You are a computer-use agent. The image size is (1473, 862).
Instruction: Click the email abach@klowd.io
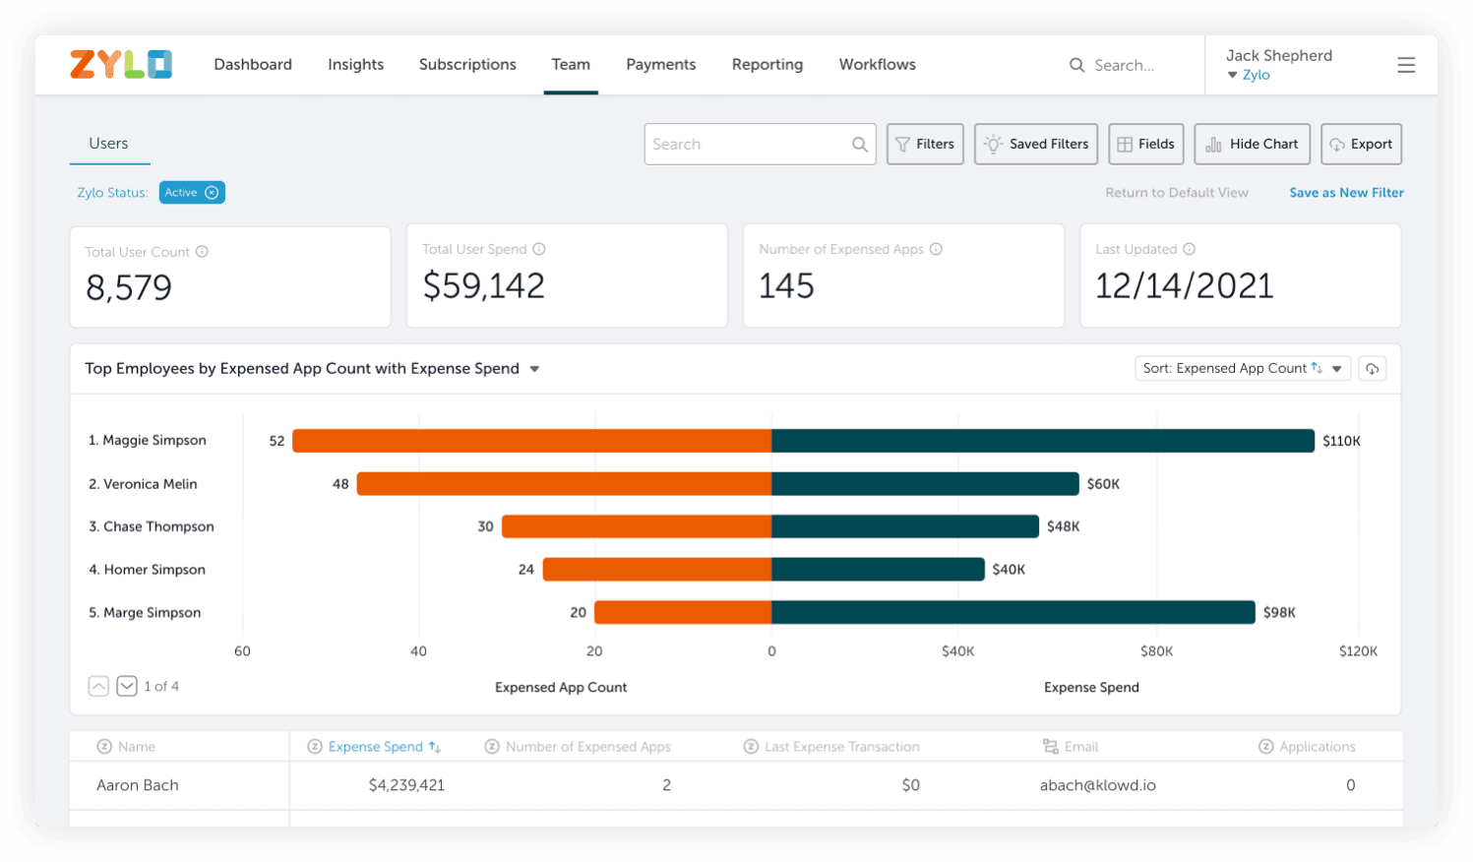[1098, 785]
